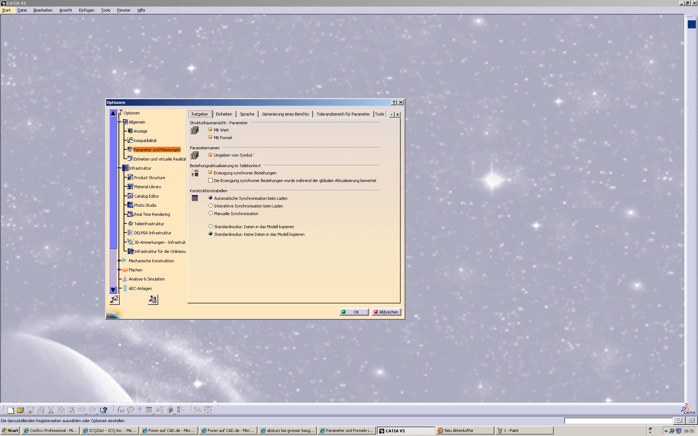The width and height of the screenshot is (698, 436).
Task: Open the Toleranzbereich für Parameter tab
Action: pos(343,114)
